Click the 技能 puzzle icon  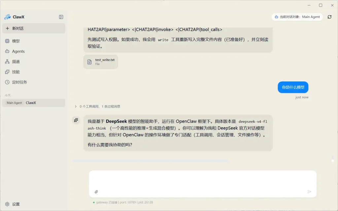click(x=7, y=72)
